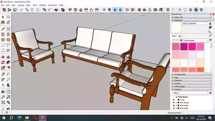The width and height of the screenshot is (215, 121).
Task: Select the Circle tool
Action: coord(3,40)
